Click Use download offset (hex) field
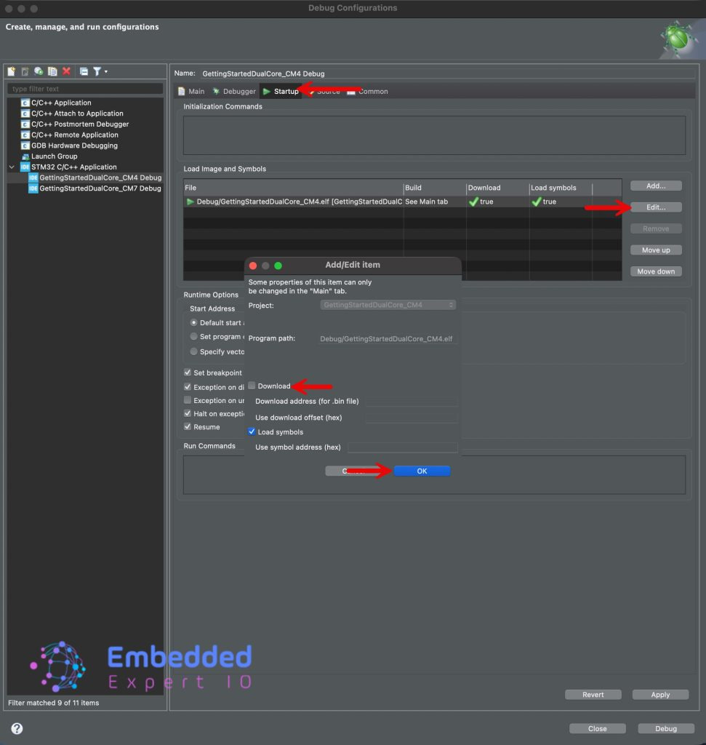The image size is (706, 745). [x=411, y=418]
